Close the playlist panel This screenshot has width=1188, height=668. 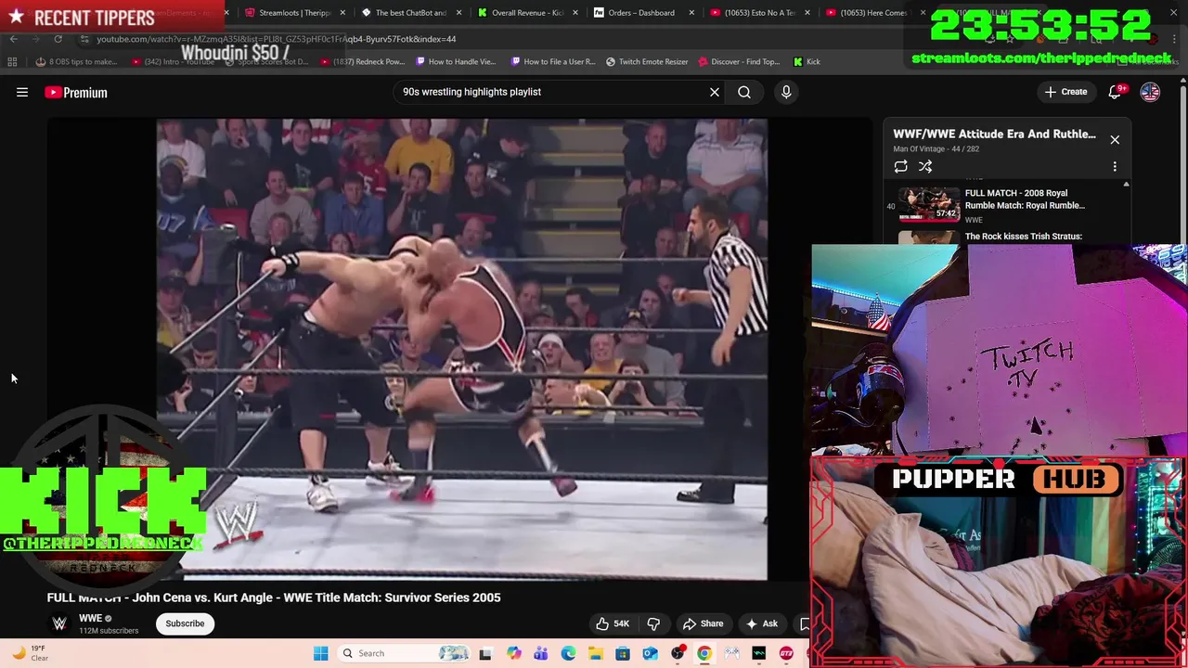[1115, 140]
